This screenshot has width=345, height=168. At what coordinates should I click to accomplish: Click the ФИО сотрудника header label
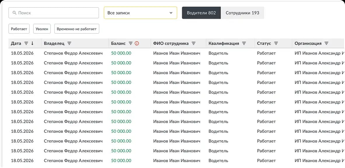171,43
